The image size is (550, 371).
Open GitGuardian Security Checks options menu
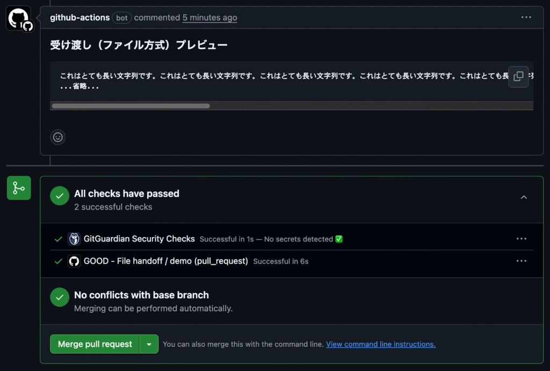point(521,239)
